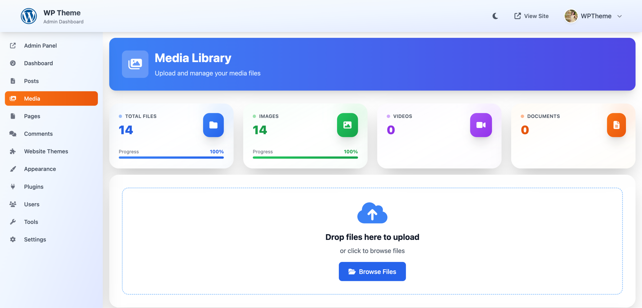Screen dimensions: 642x308
Task: Expand the WPTheme user dropdown chevron
Action: [x=620, y=16]
